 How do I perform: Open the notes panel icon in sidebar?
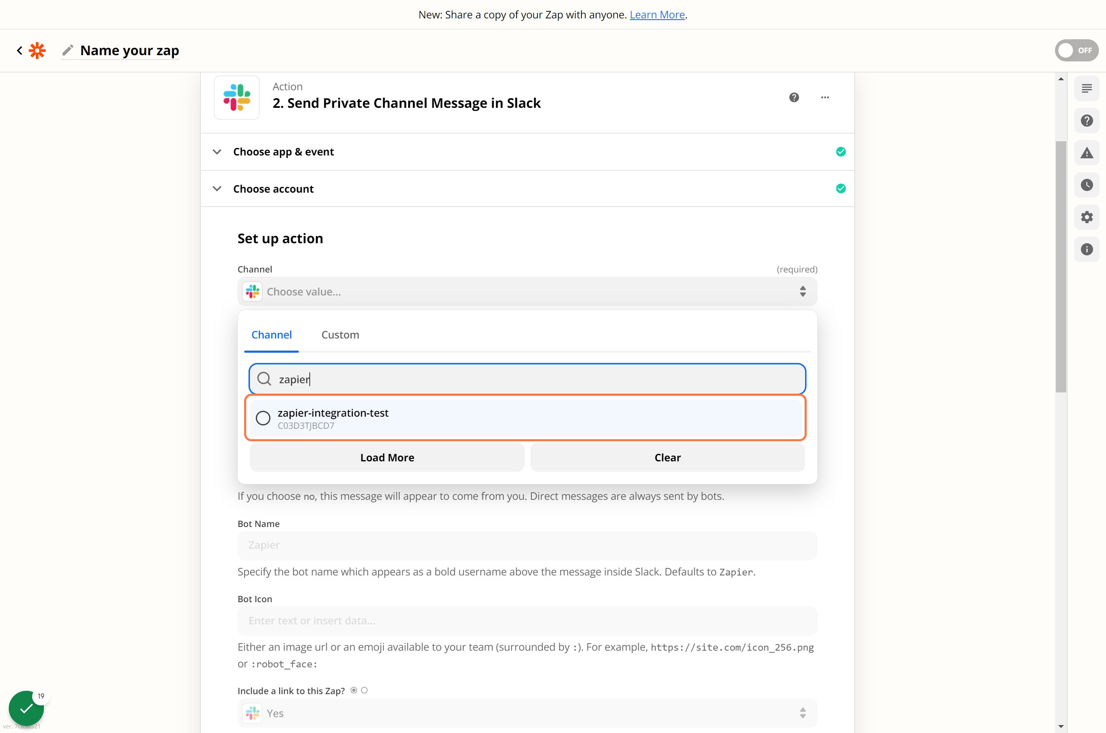pos(1086,88)
